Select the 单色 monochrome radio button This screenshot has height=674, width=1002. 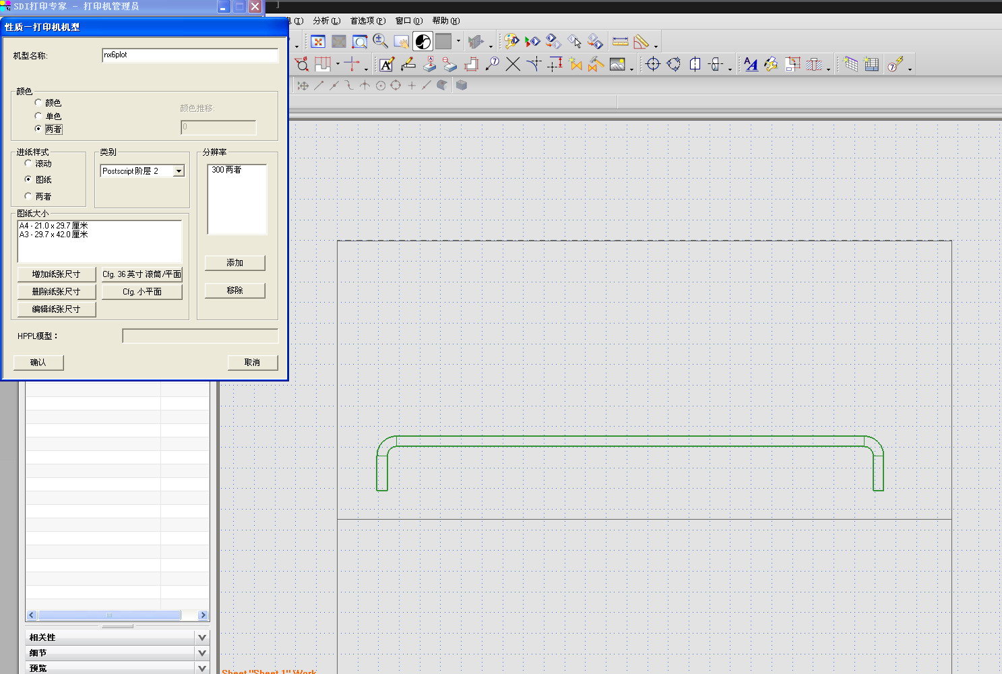[38, 116]
